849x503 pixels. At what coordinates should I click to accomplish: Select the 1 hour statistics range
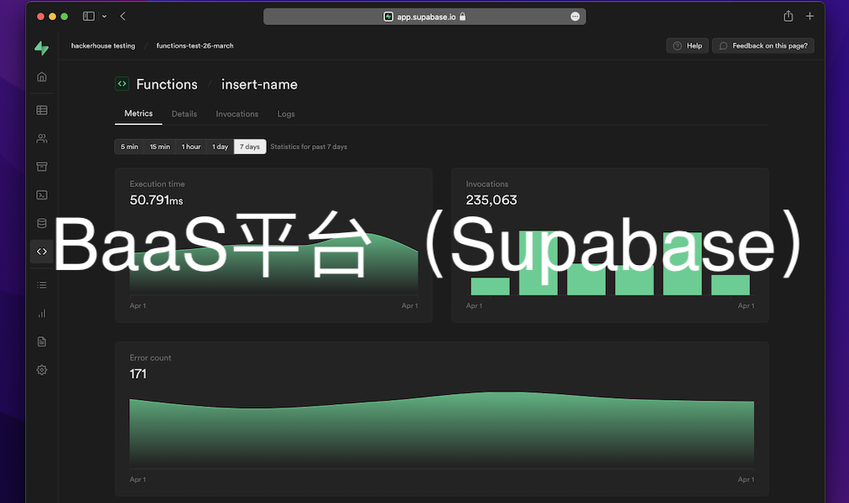(190, 146)
